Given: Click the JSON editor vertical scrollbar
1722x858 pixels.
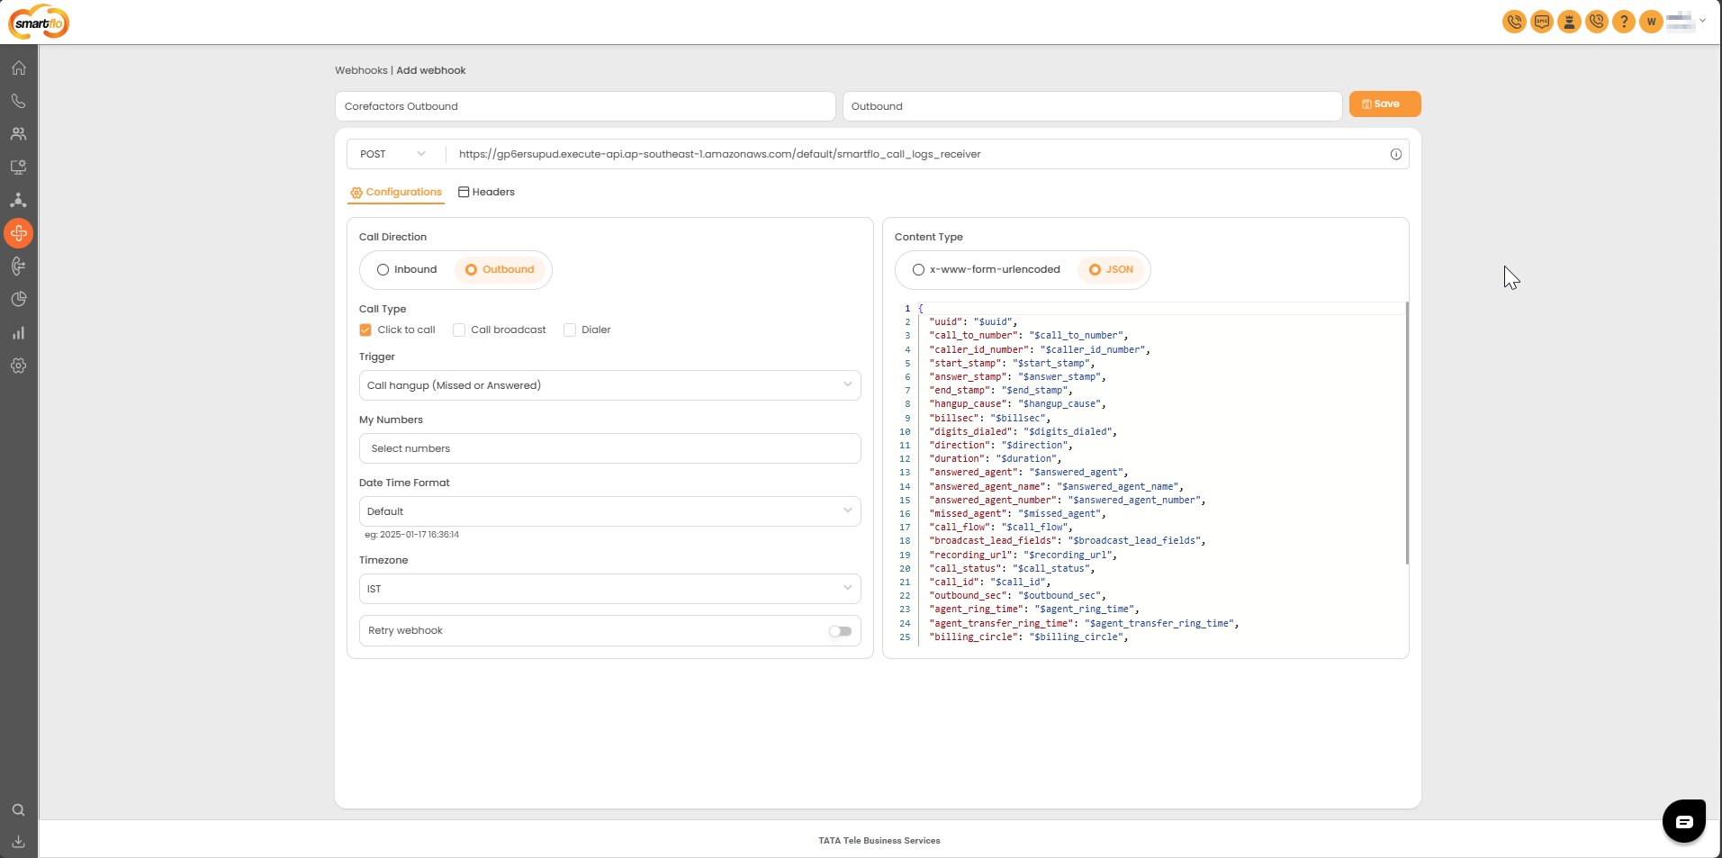Looking at the screenshot, I should pyautogui.click(x=1407, y=433).
